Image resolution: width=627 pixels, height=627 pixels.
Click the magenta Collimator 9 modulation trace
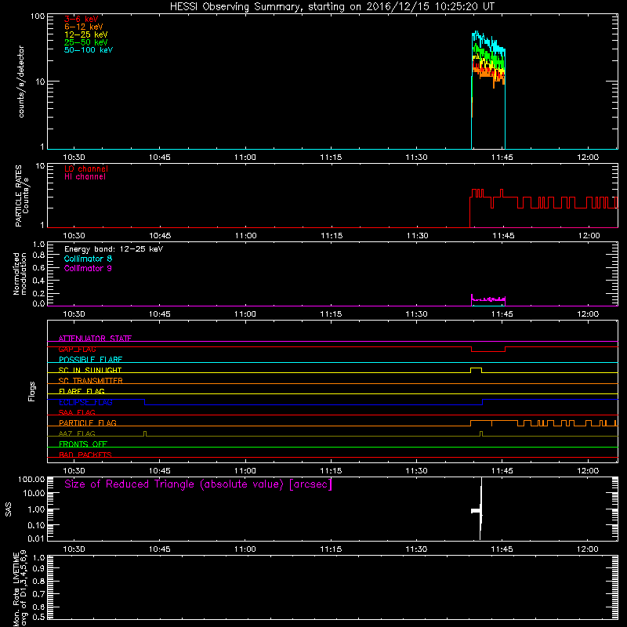pyautogui.click(x=488, y=299)
